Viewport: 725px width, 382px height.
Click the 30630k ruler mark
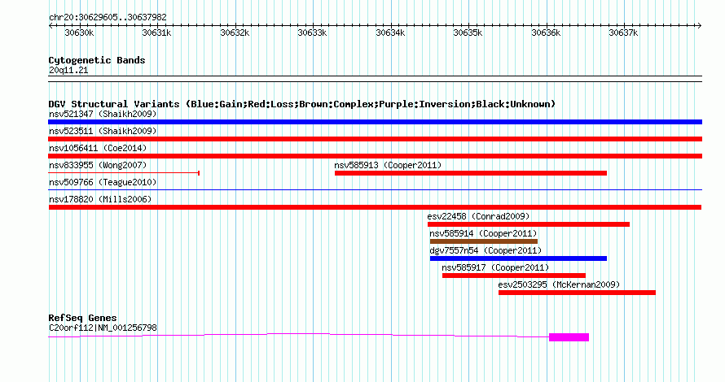pyautogui.click(x=79, y=33)
